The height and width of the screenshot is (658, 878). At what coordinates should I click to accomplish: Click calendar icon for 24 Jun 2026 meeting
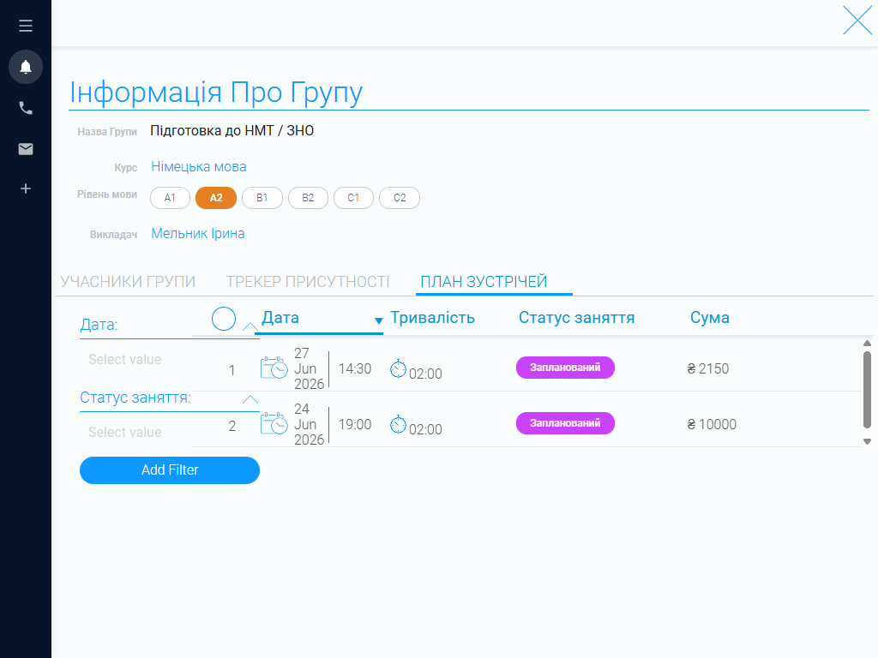274,423
